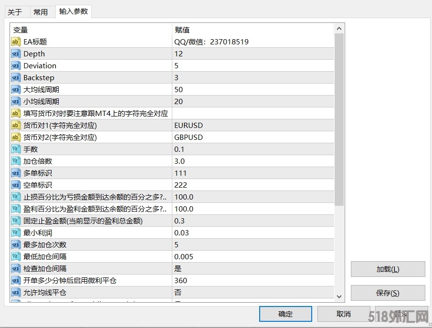Open the 常用 tab
The height and width of the screenshot is (328, 432).
[x=41, y=12]
